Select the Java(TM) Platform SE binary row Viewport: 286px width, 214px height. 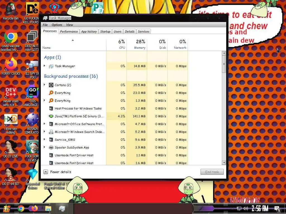pyautogui.click(x=115, y=116)
